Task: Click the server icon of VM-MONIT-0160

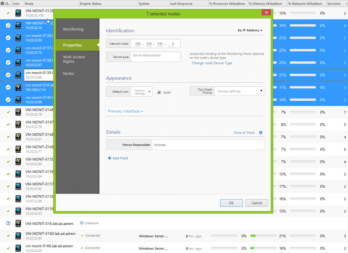Action: point(18,236)
